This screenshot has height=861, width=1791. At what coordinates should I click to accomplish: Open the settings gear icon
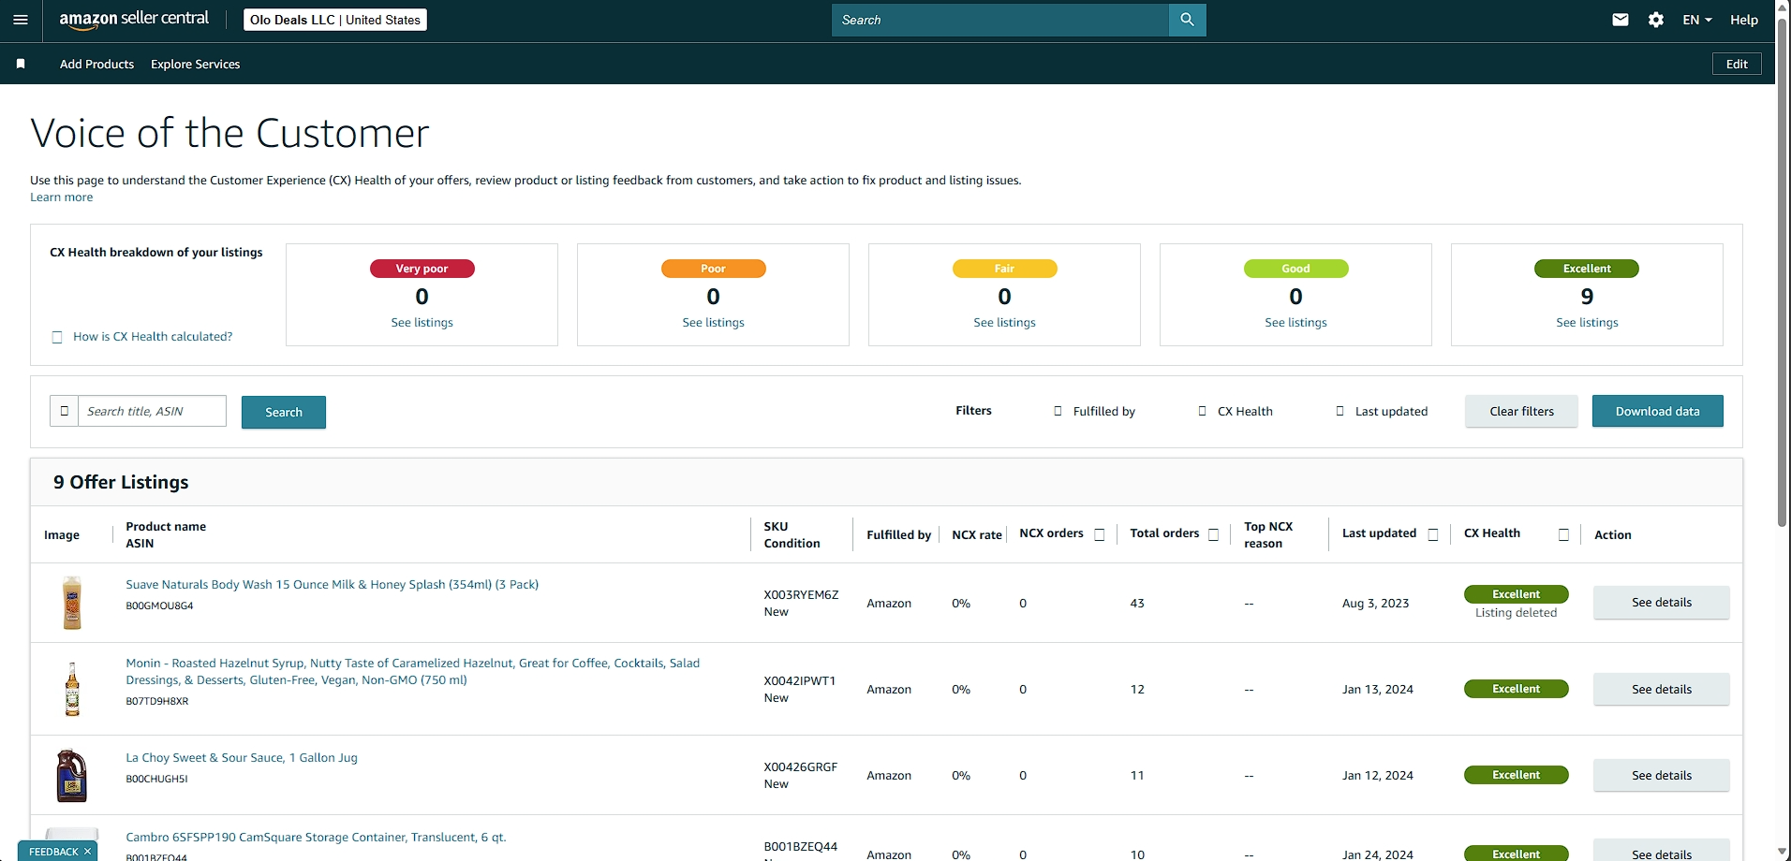[1656, 20]
